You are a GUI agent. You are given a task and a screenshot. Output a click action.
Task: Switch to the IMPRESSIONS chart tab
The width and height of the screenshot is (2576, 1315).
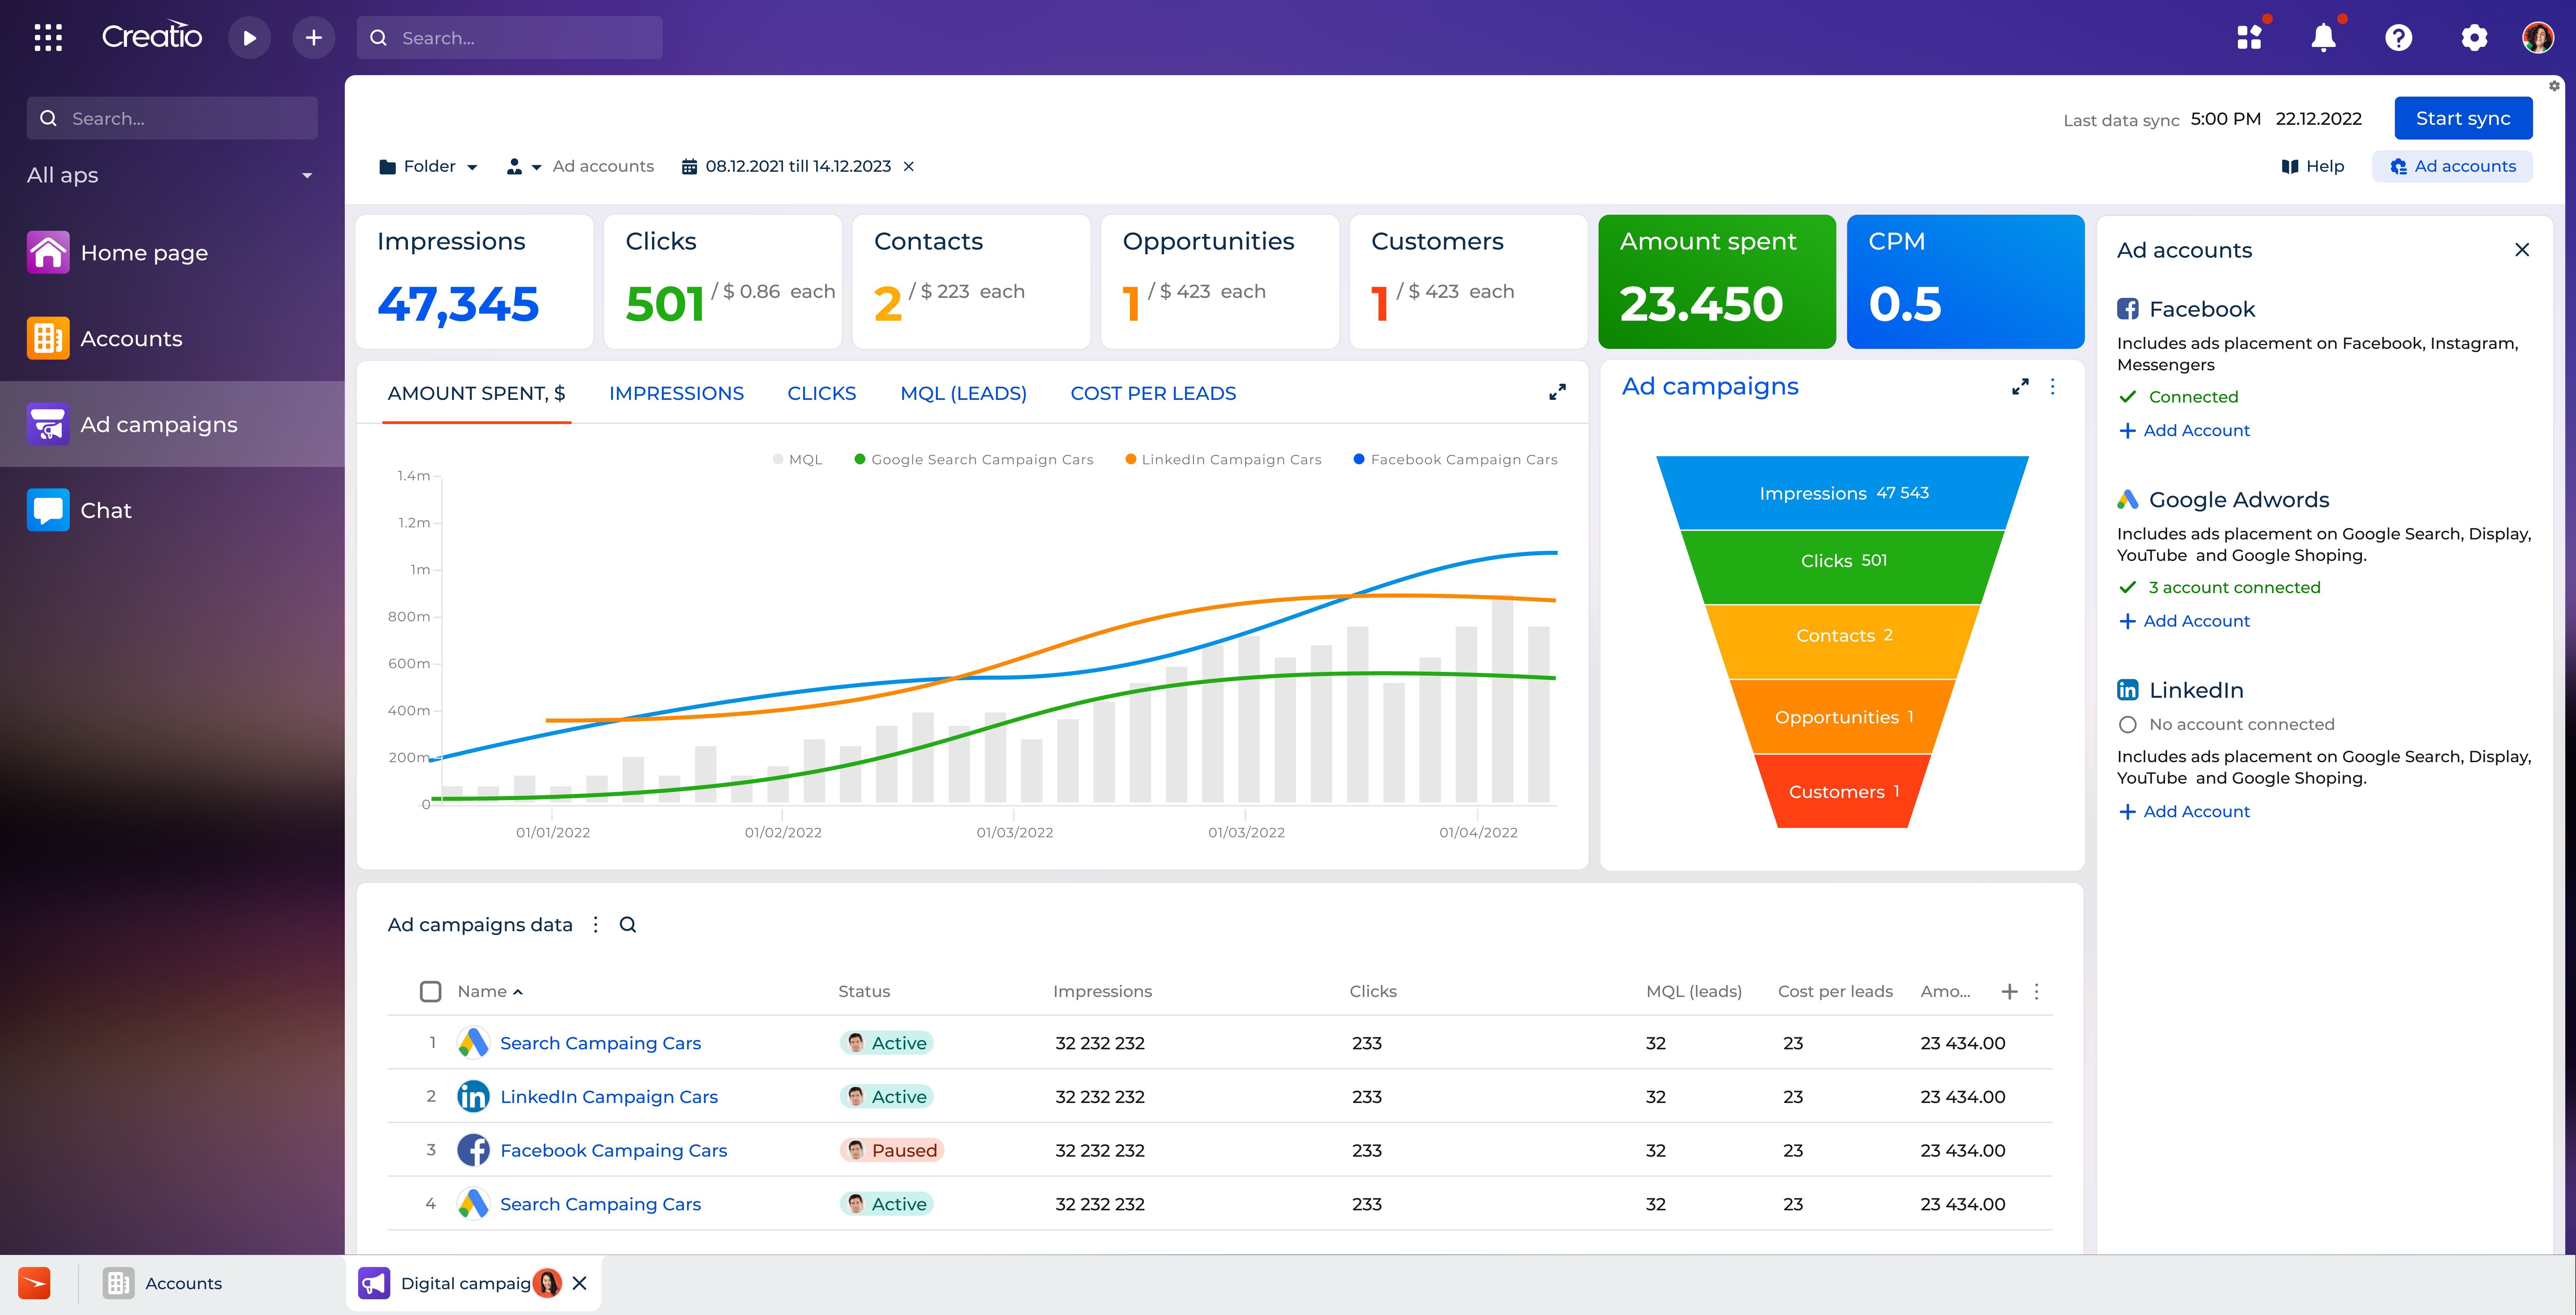(676, 393)
